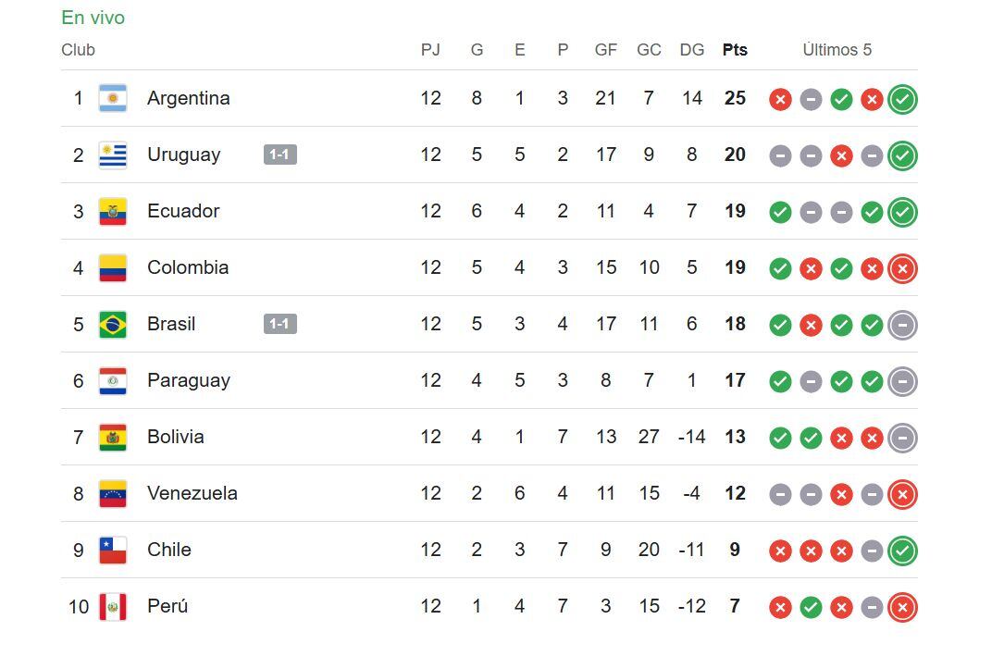Viewport: 992px width, 656px height.
Task: Click the Colombia flag icon
Action: (113, 267)
